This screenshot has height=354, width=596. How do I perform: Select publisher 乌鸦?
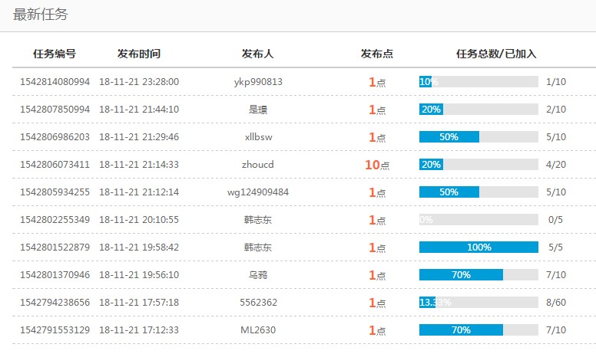(258, 275)
